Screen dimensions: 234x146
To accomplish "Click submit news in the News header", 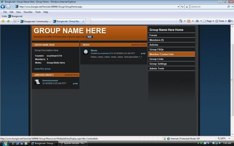I will 139,45.
